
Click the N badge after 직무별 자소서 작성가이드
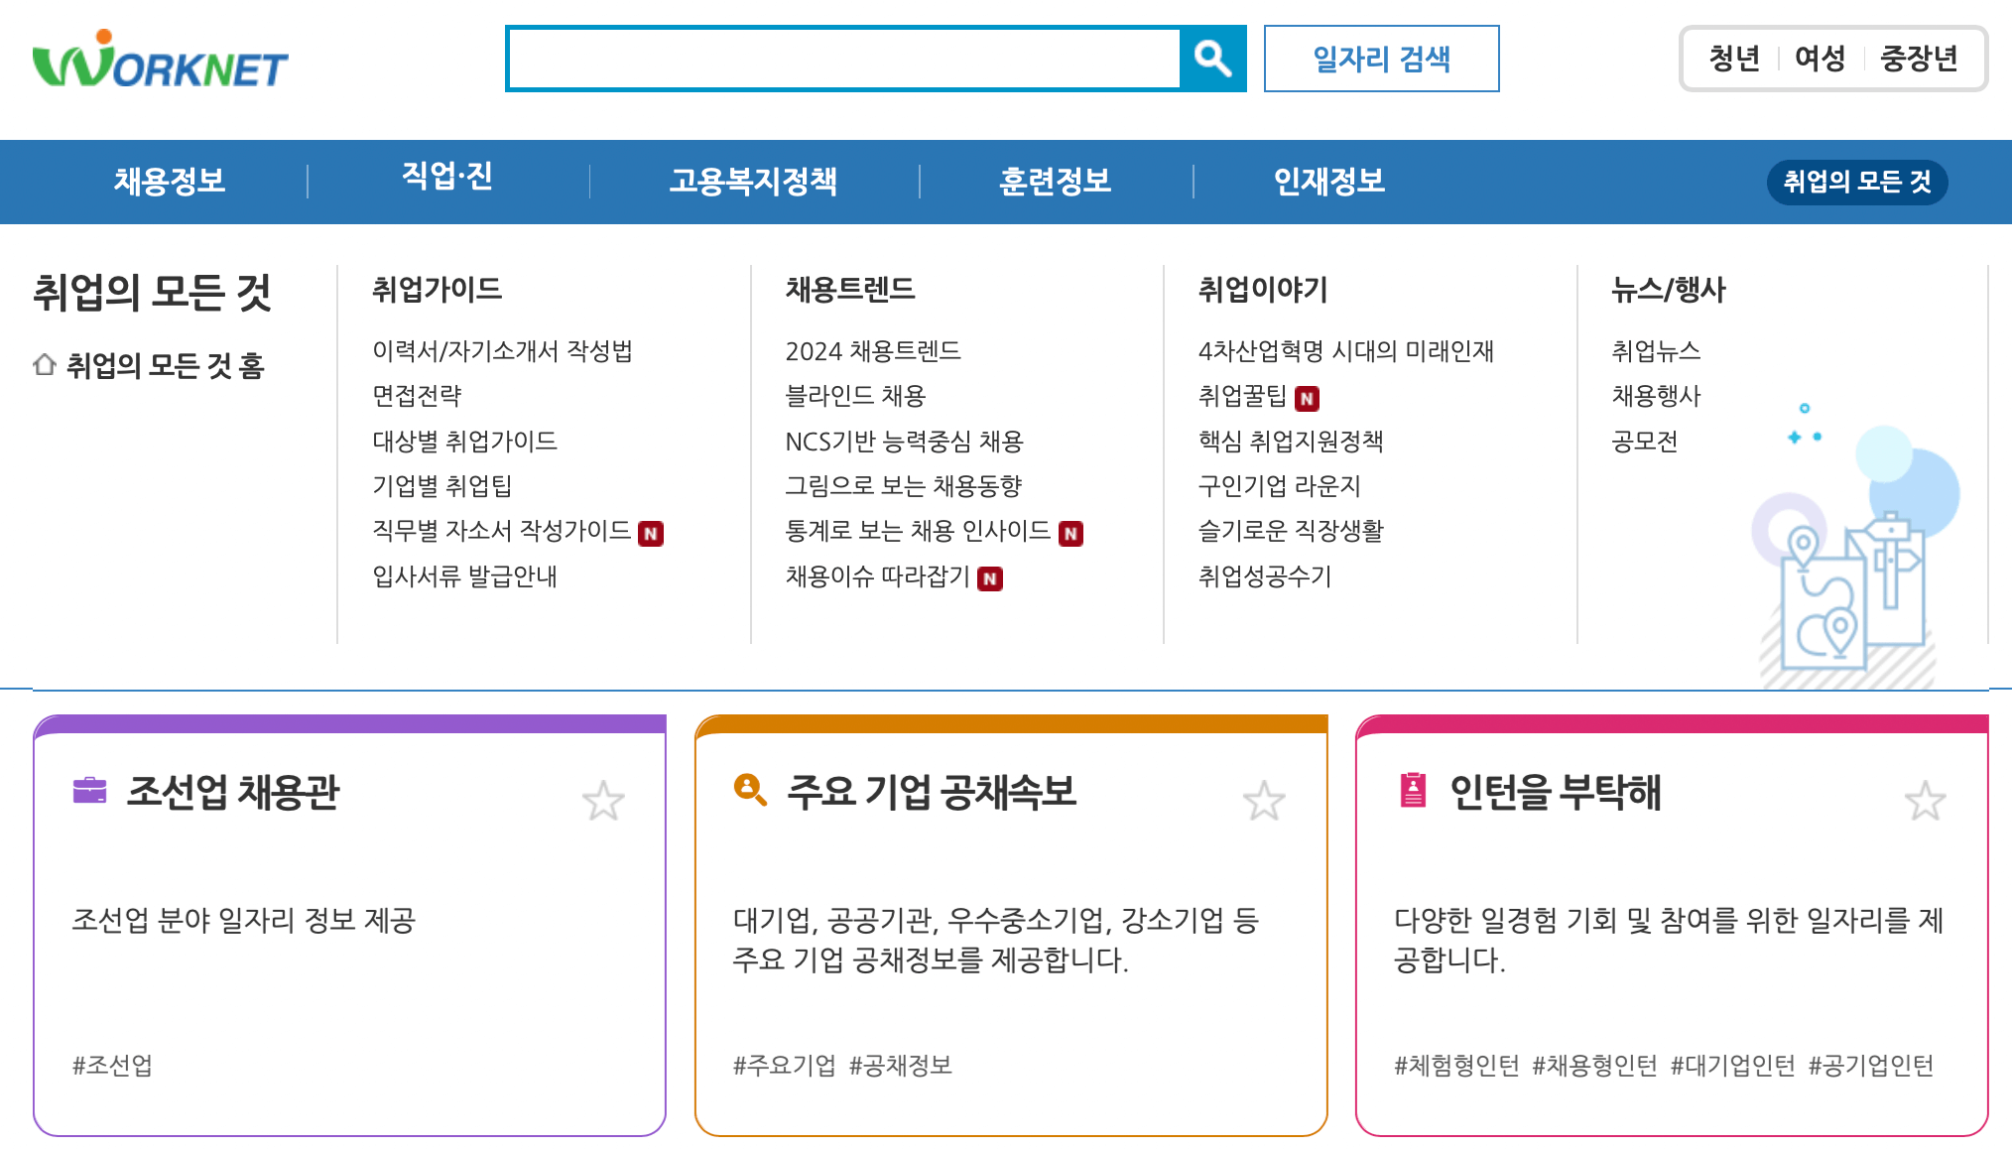[x=652, y=533]
